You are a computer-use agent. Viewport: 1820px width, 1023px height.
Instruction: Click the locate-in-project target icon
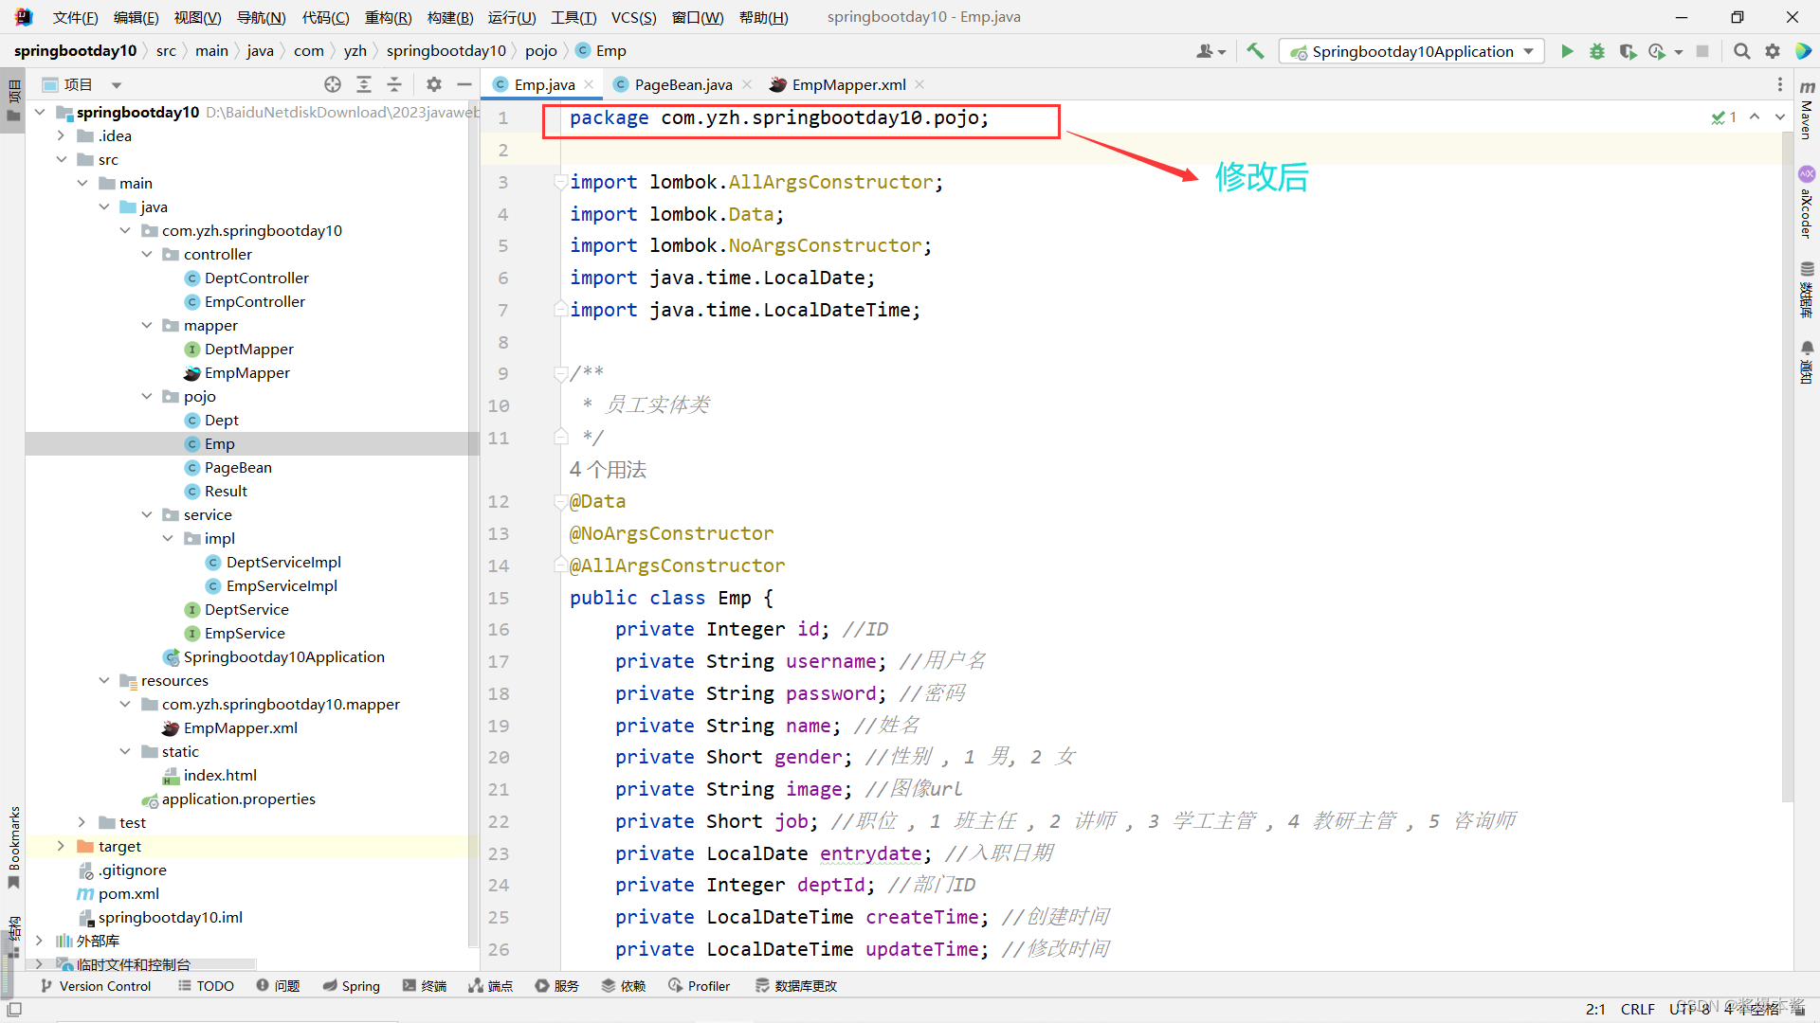click(x=333, y=84)
